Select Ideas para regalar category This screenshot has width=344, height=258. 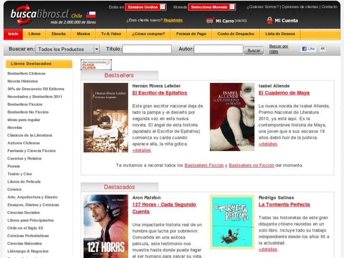coord(24,120)
